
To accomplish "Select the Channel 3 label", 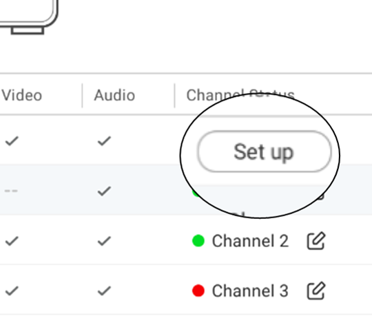I will click(250, 291).
